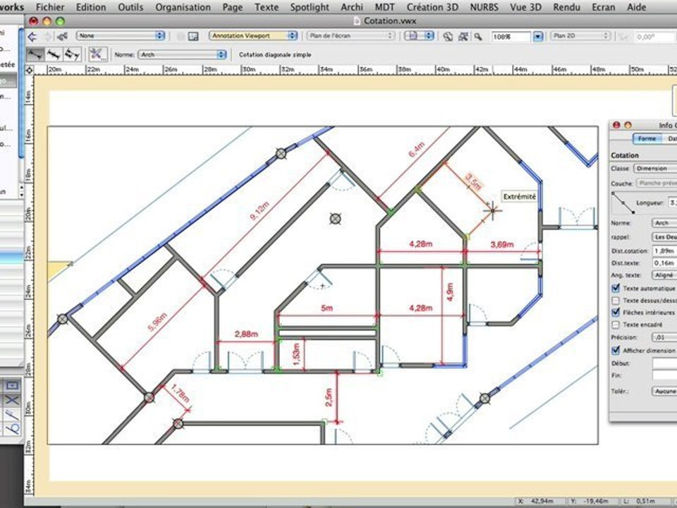677x508 pixels.
Task: Open the Plan de l'écran dropdown
Action: (350, 36)
